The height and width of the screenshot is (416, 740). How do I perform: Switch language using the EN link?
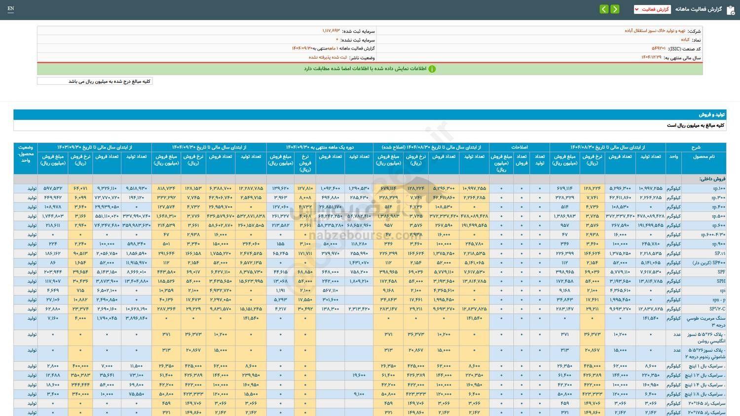click(x=11, y=9)
